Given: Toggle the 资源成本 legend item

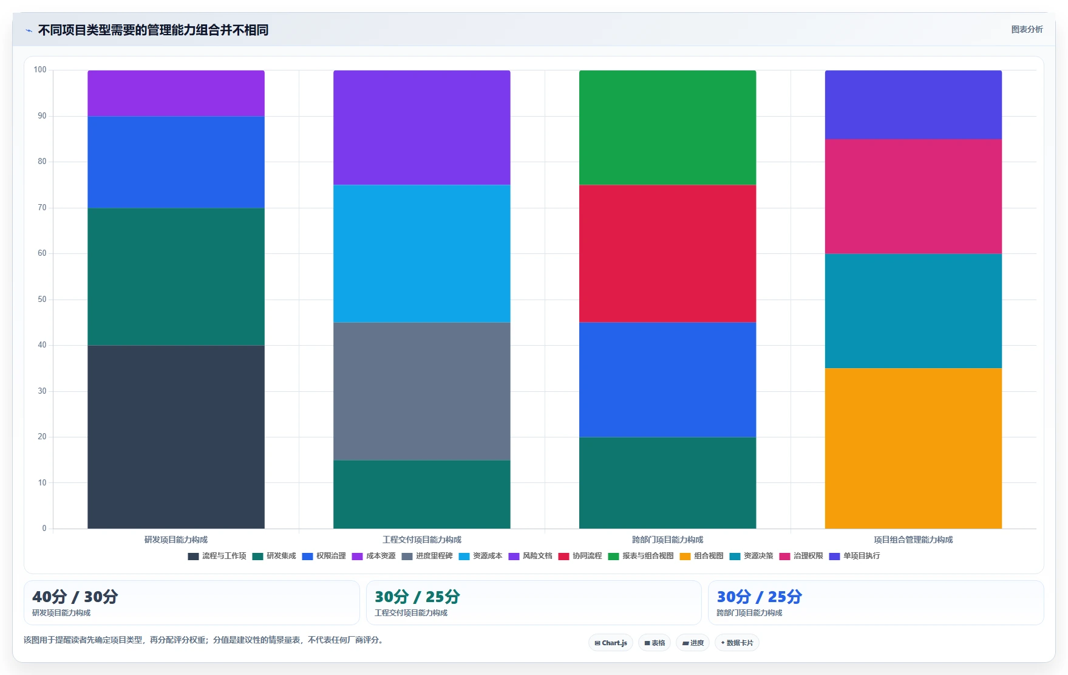Looking at the screenshot, I should [481, 556].
